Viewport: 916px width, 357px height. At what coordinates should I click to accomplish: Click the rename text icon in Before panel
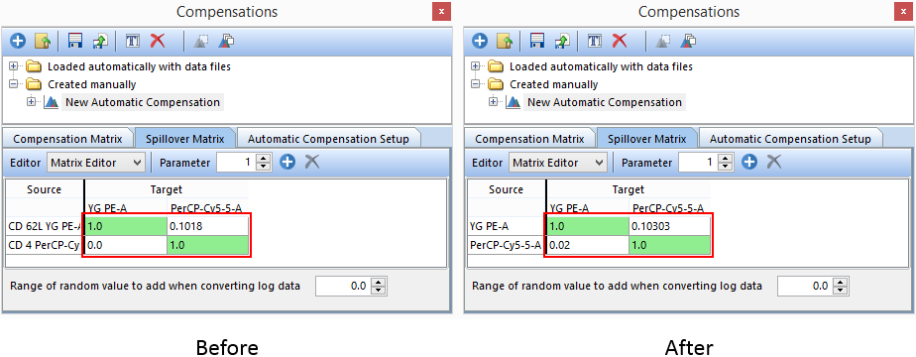coord(133,41)
